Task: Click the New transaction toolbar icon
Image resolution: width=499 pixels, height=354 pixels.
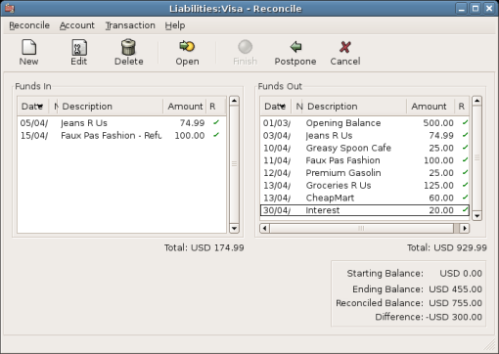Action: tap(28, 47)
